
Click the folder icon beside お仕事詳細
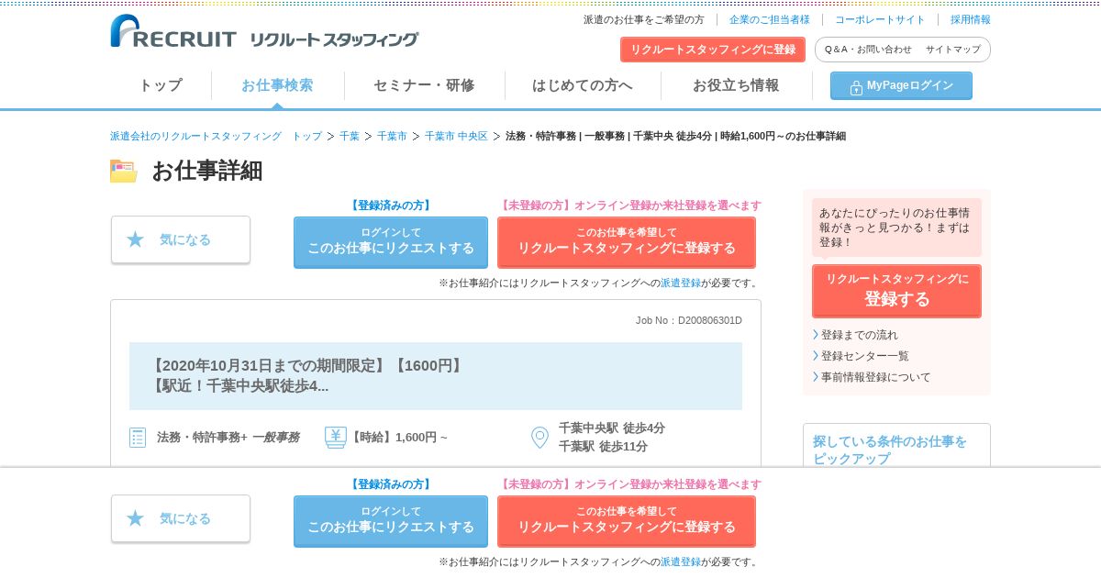coord(124,171)
